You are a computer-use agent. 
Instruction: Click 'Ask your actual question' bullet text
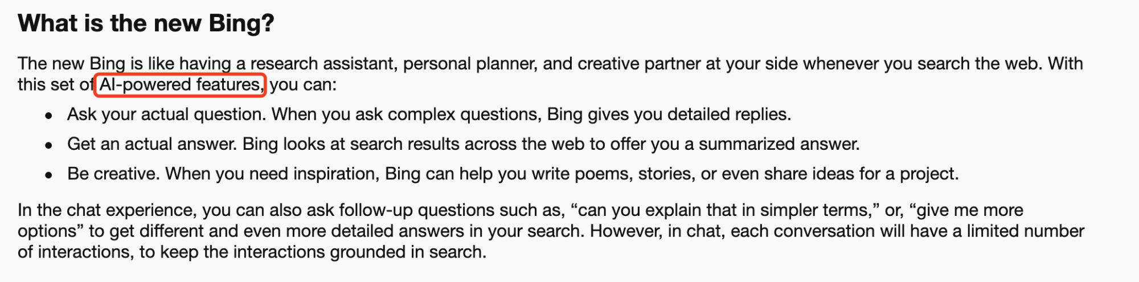tap(167, 115)
